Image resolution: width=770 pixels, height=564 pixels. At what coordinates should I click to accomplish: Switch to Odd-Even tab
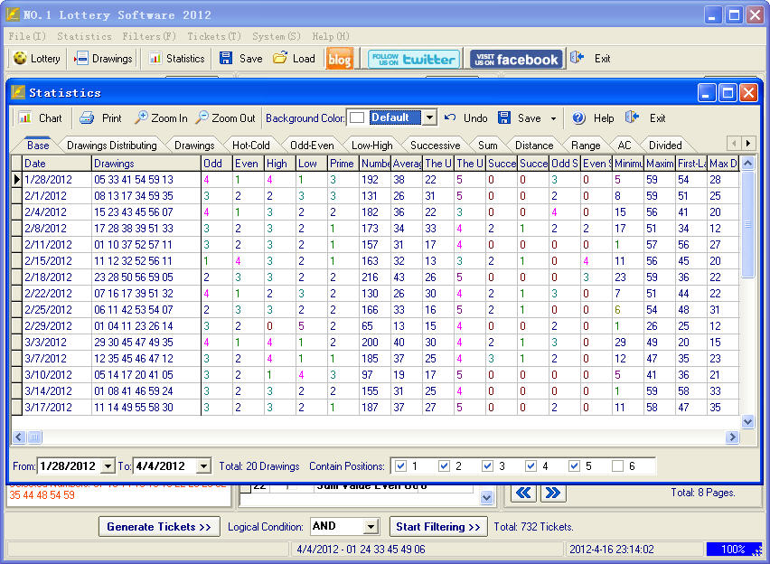click(312, 146)
